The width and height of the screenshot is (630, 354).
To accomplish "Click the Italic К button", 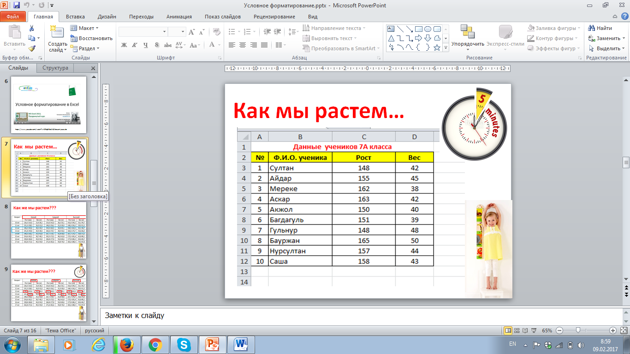I will [135, 45].
